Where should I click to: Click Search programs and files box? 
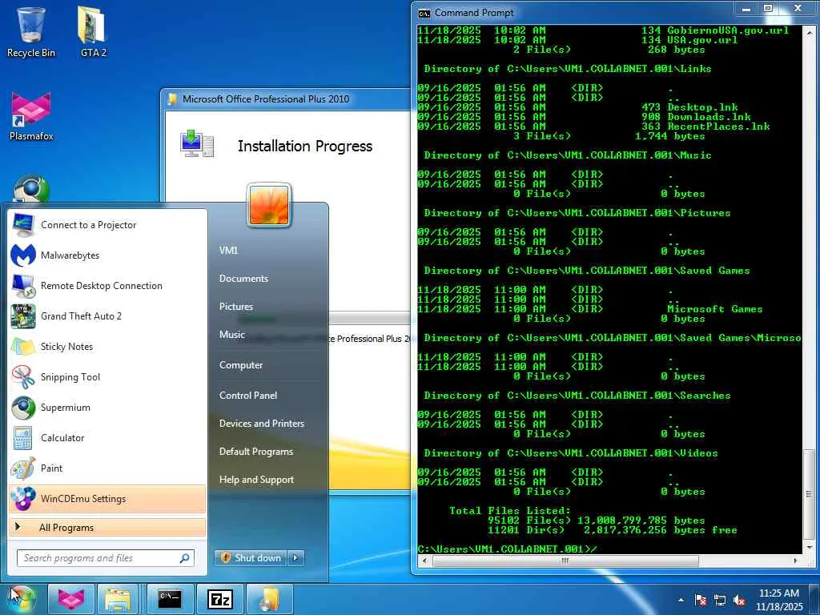106,558
